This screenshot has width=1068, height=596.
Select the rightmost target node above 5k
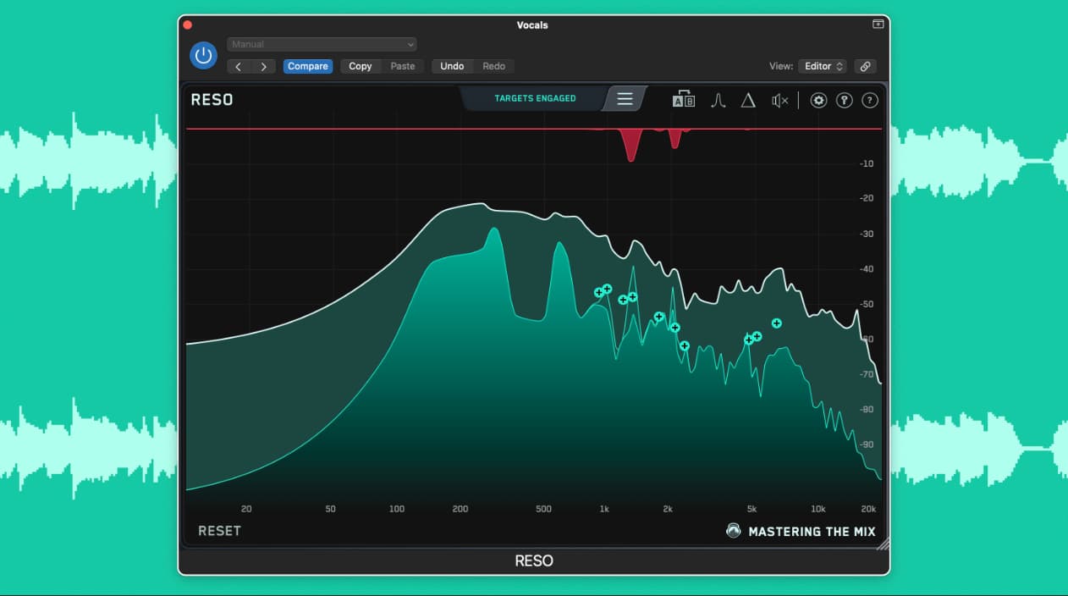777,323
